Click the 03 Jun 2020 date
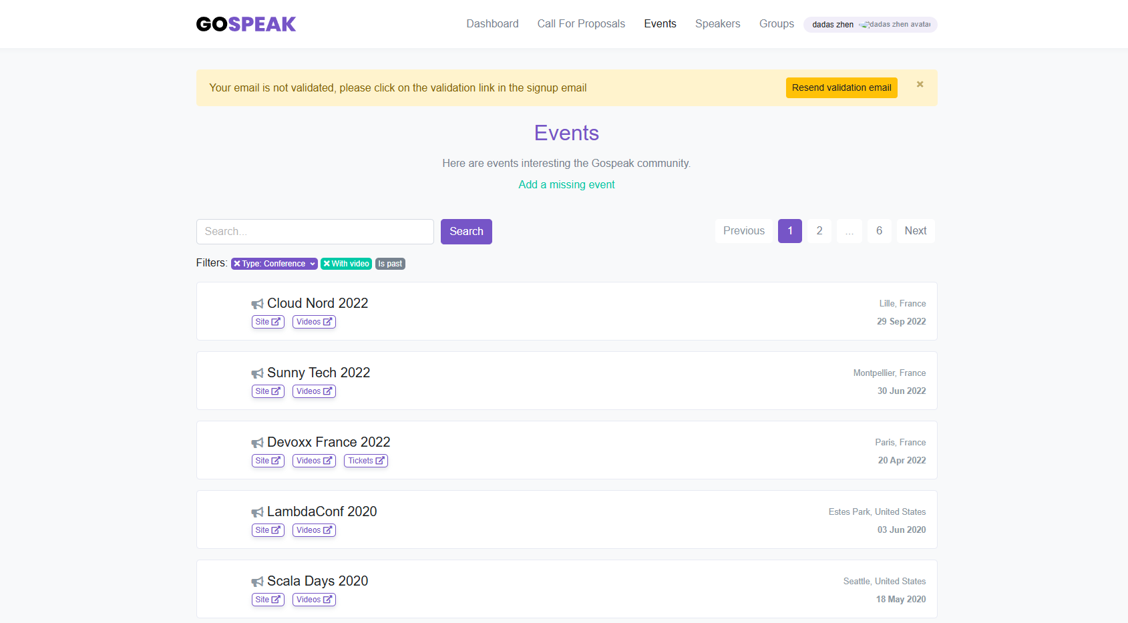1128x623 pixels. [x=902, y=530]
